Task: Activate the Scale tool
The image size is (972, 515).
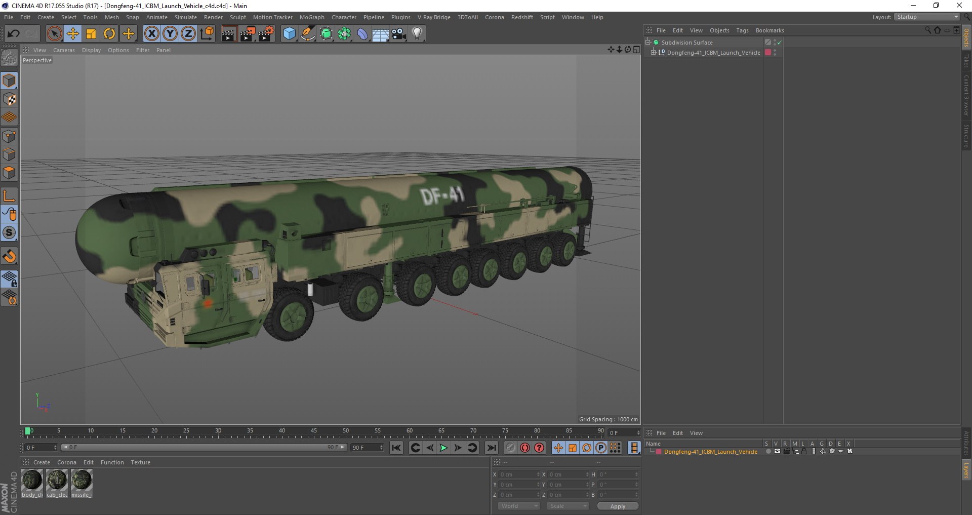Action: 91,34
